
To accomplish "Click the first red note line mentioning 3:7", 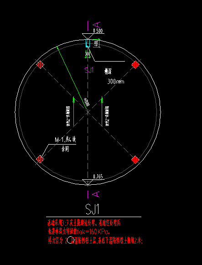I will pos(84,223).
